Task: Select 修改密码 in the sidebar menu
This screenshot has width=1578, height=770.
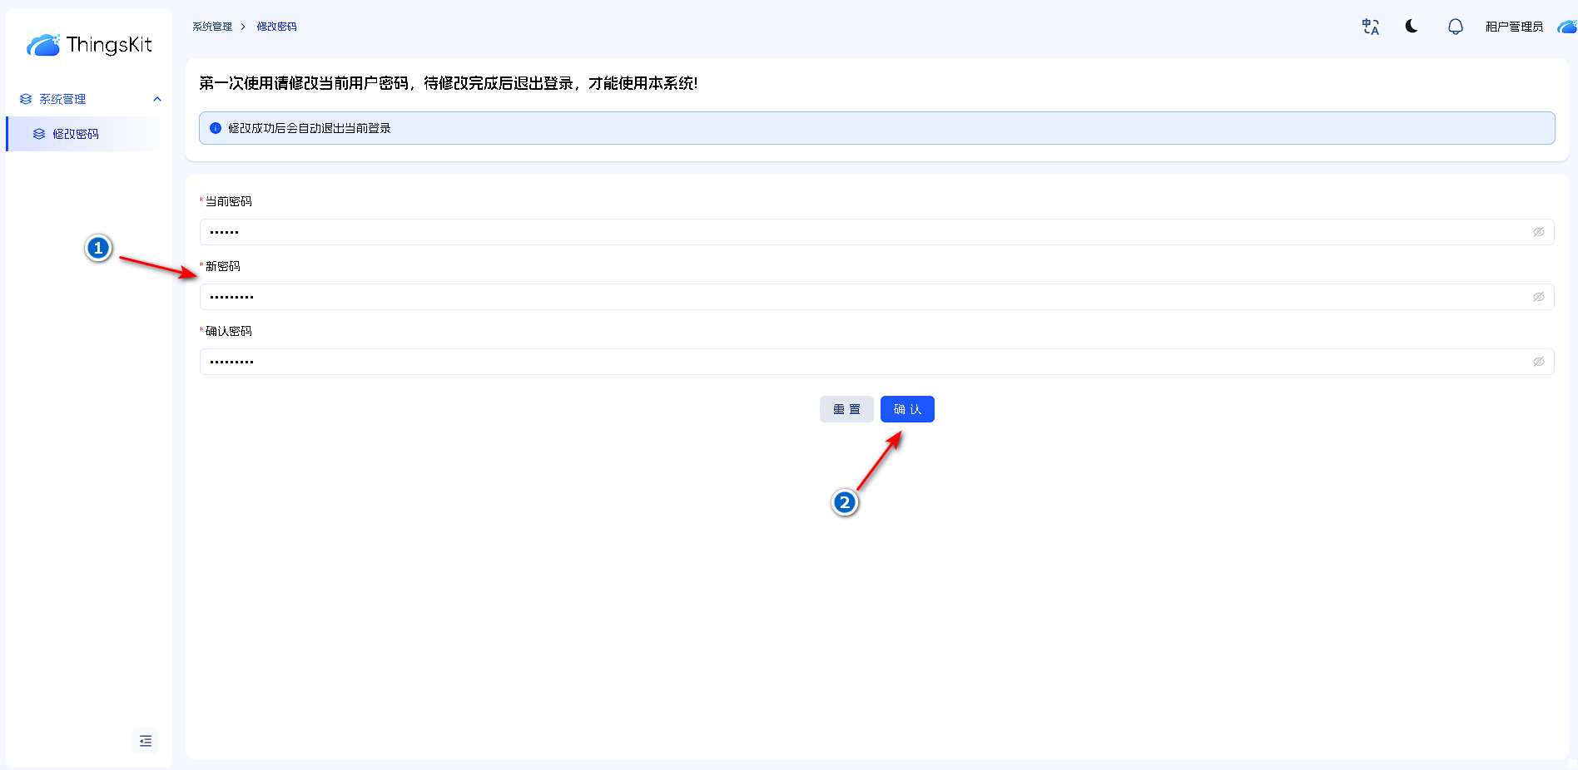Action: point(76,134)
